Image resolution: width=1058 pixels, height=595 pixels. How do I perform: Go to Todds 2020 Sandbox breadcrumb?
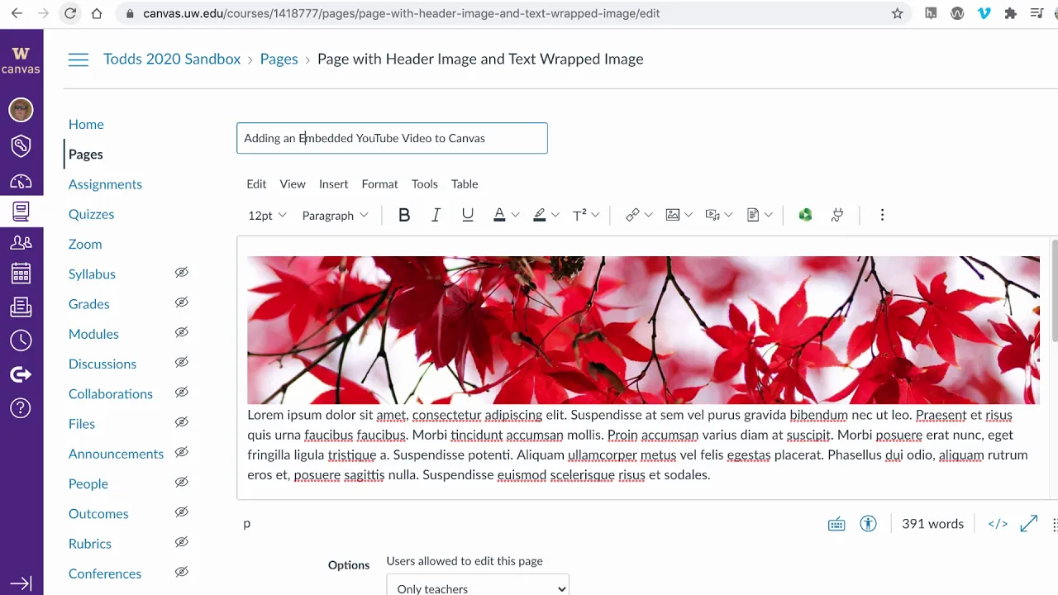click(172, 59)
